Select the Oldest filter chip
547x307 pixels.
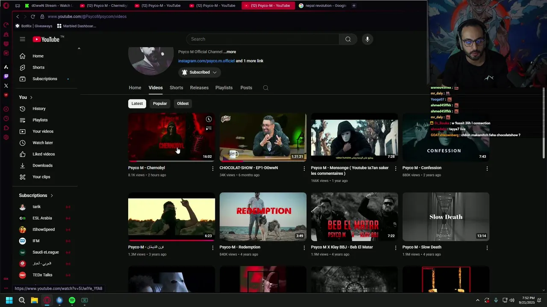pyautogui.click(x=183, y=104)
